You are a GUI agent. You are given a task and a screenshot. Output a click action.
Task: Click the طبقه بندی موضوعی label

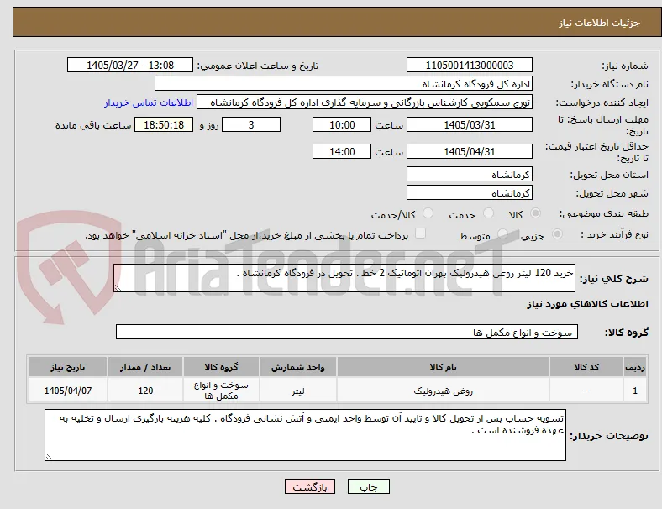tap(604, 213)
